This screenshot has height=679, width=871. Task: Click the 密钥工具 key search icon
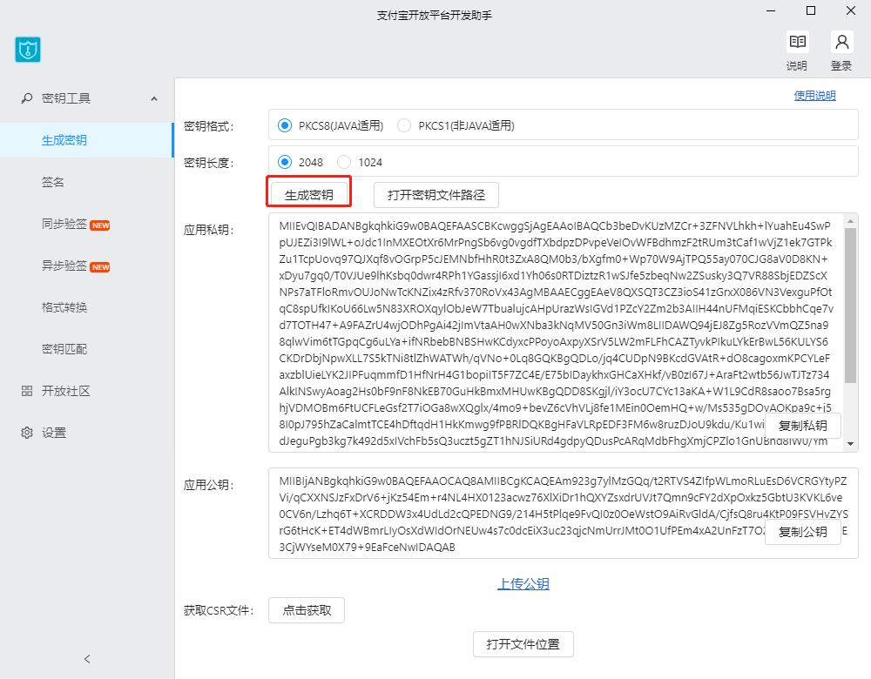(x=26, y=98)
